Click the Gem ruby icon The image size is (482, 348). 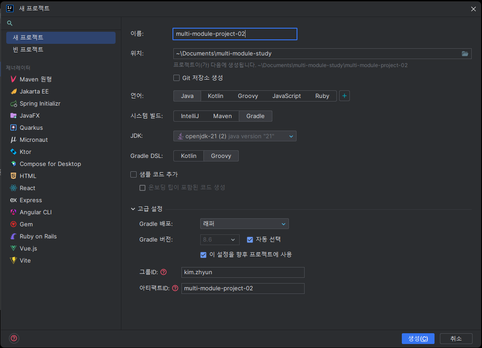click(13, 225)
